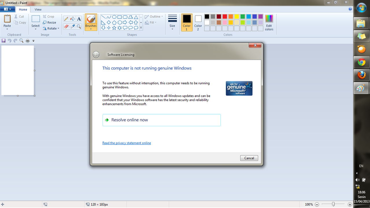The width and height of the screenshot is (370, 208).
Task: Click the Crop command
Action: pos(49,16)
